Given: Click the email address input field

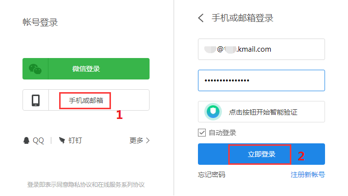Looking at the screenshot, I should pyautogui.click(x=261, y=49).
